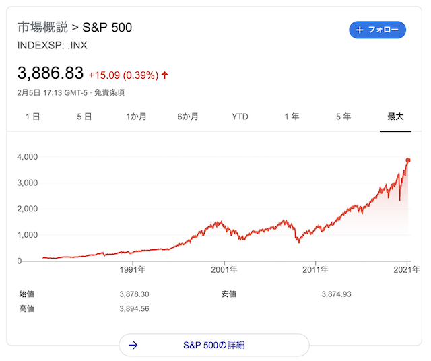Click the red endpoint dot on chart

[407, 160]
